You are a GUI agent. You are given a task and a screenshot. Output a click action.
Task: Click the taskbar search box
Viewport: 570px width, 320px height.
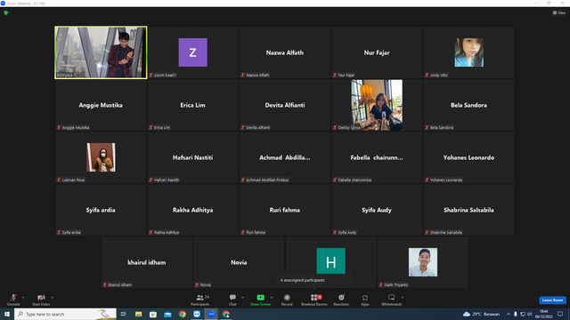pyautogui.click(x=65, y=314)
